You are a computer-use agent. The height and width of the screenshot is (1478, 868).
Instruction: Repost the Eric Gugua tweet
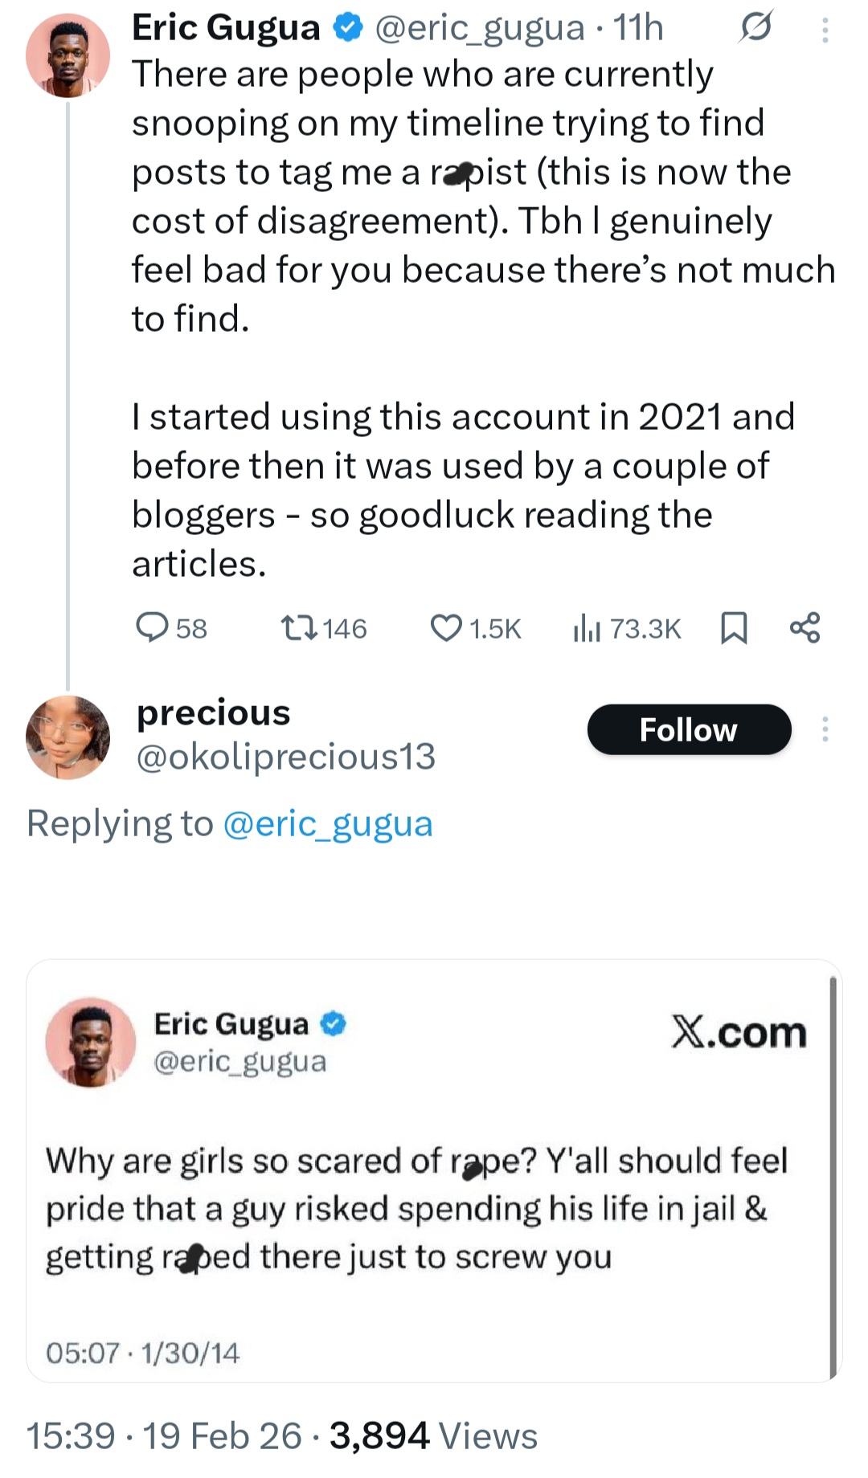[x=299, y=627]
